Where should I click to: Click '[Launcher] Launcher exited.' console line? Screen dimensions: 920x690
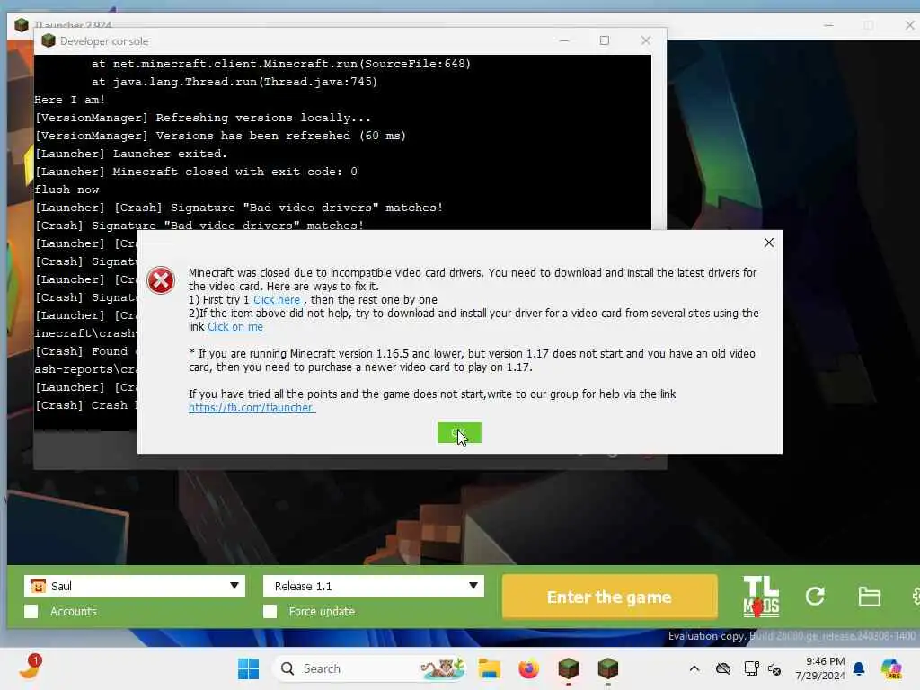click(131, 154)
